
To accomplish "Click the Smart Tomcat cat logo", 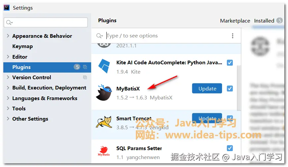I will pyautogui.click(x=104, y=122).
